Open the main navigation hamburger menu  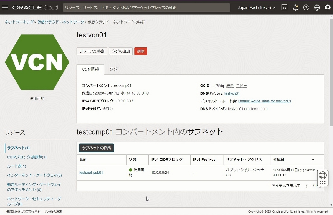pos(5,7)
